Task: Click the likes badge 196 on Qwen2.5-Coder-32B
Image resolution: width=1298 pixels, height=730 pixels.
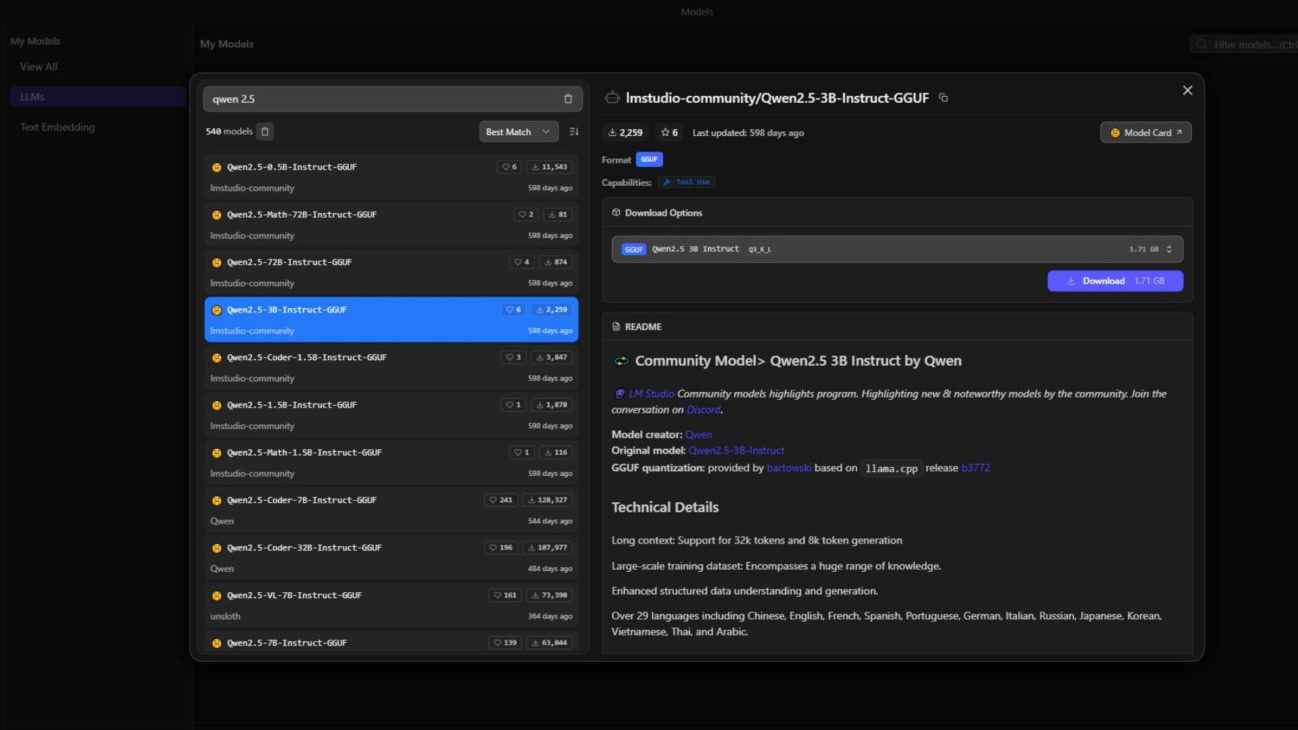Action: [501, 547]
